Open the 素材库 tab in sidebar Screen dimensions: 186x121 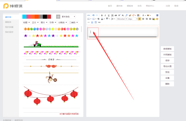coord(8,17)
